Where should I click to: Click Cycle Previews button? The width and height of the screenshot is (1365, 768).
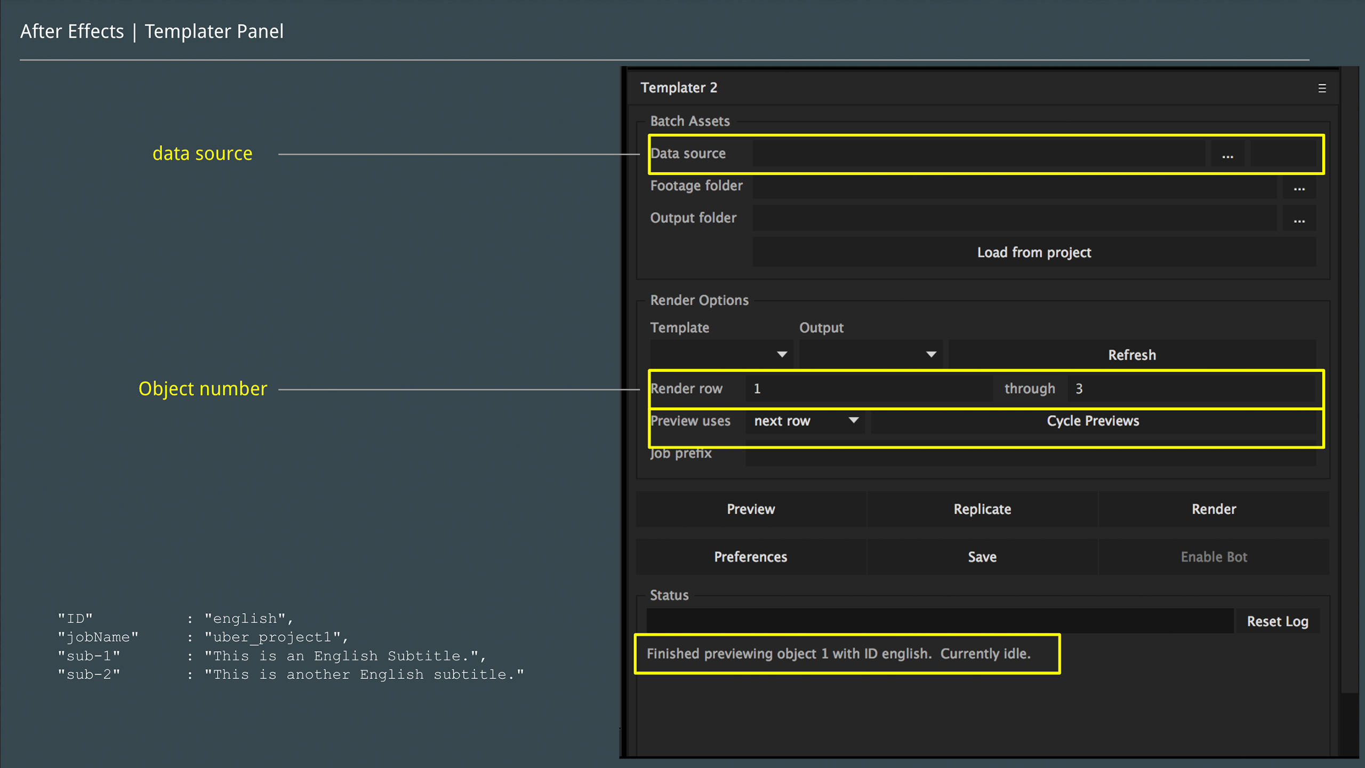coord(1093,421)
